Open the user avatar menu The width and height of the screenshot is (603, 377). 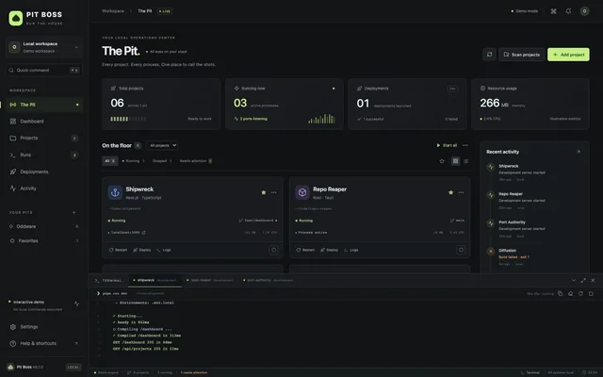584,11
